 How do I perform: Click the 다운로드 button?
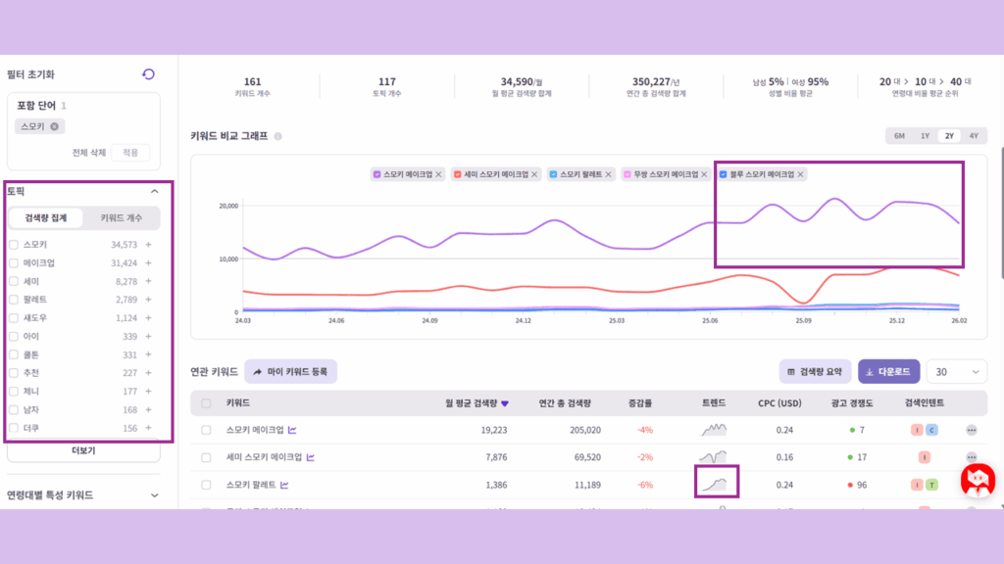point(888,372)
